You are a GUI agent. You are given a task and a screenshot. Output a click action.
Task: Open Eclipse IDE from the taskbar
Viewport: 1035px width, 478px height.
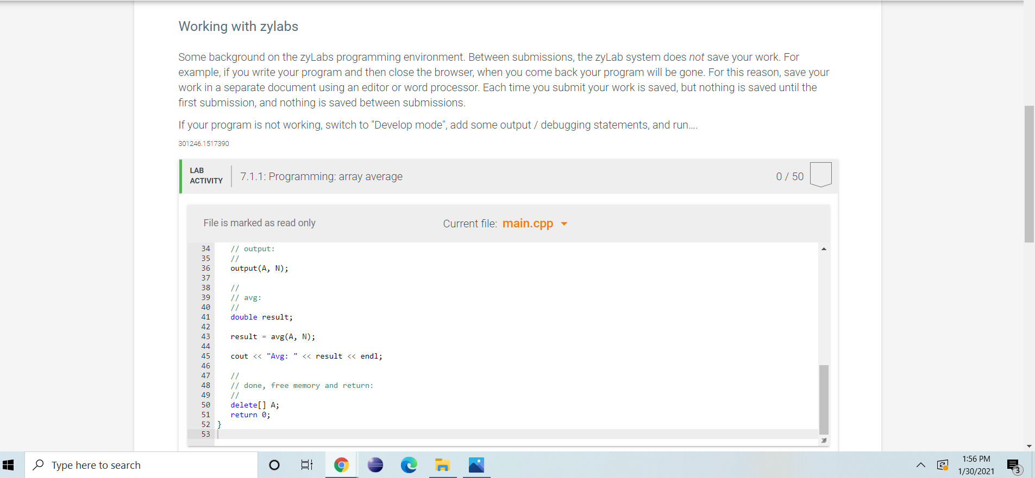click(375, 465)
